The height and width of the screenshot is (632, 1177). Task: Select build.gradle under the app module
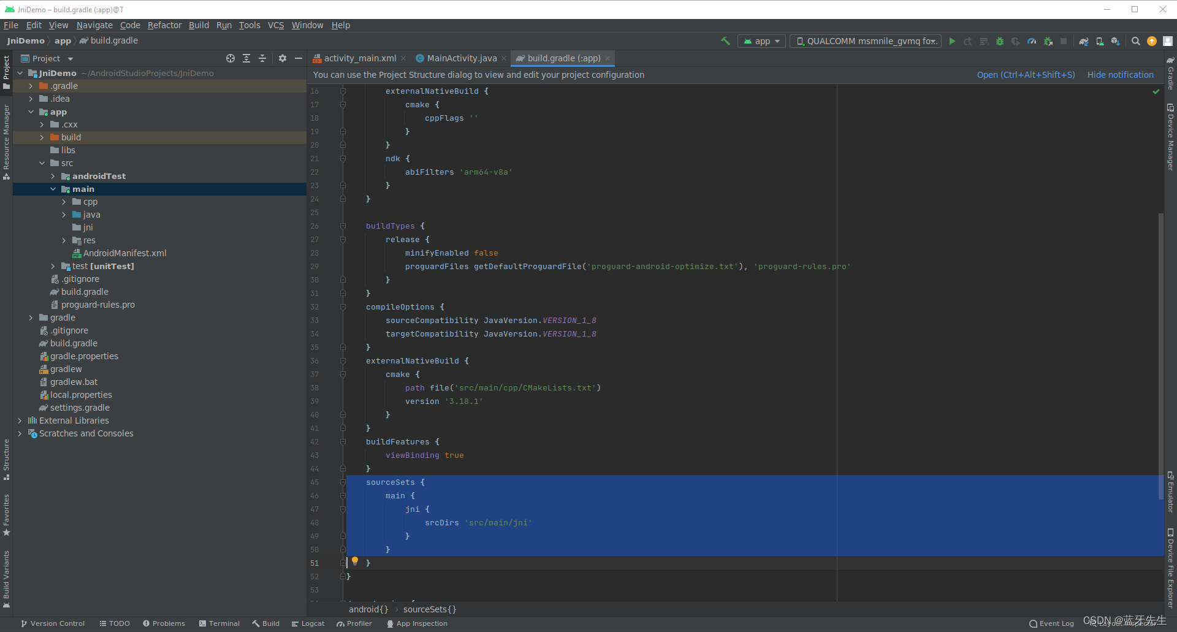pyautogui.click(x=85, y=292)
